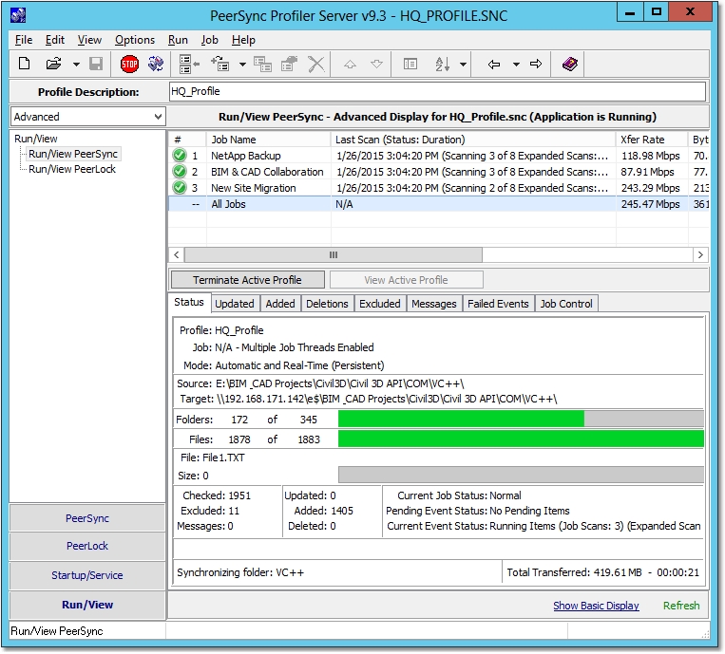Click the job list scroll right arrow
The width and height of the screenshot is (725, 654).
pos(700,254)
